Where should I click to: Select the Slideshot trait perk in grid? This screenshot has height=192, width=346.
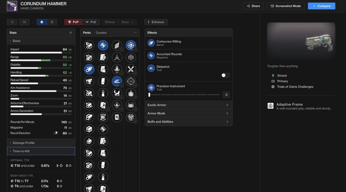117,81
